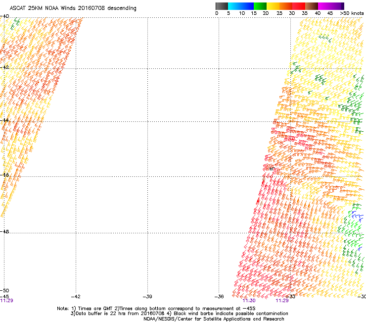Click the plot title 'ASCAT 25KM NOAA Winds 20160708 descending'
The height and width of the screenshot is (322, 366).
pos(73,8)
